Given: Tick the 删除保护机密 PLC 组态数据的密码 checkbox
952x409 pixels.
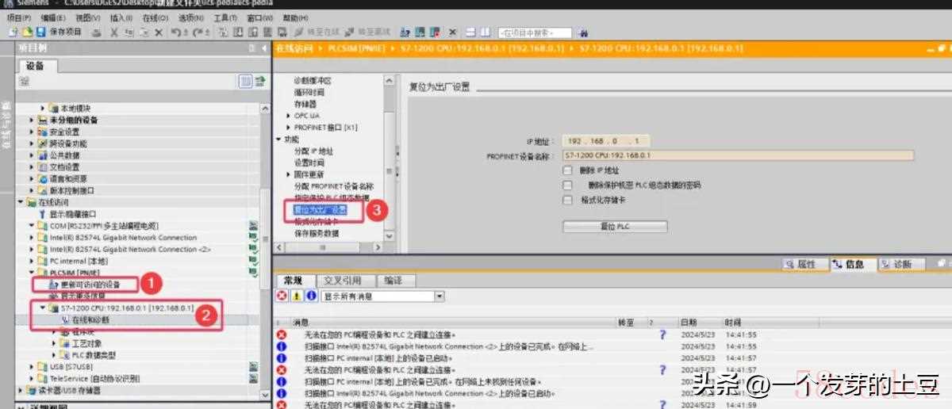Looking at the screenshot, I should click(567, 185).
